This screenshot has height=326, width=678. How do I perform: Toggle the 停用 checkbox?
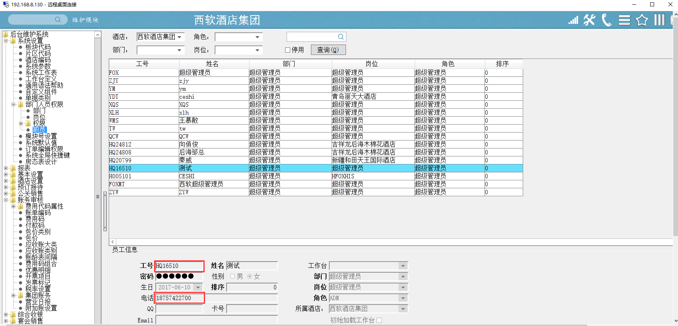click(x=287, y=50)
